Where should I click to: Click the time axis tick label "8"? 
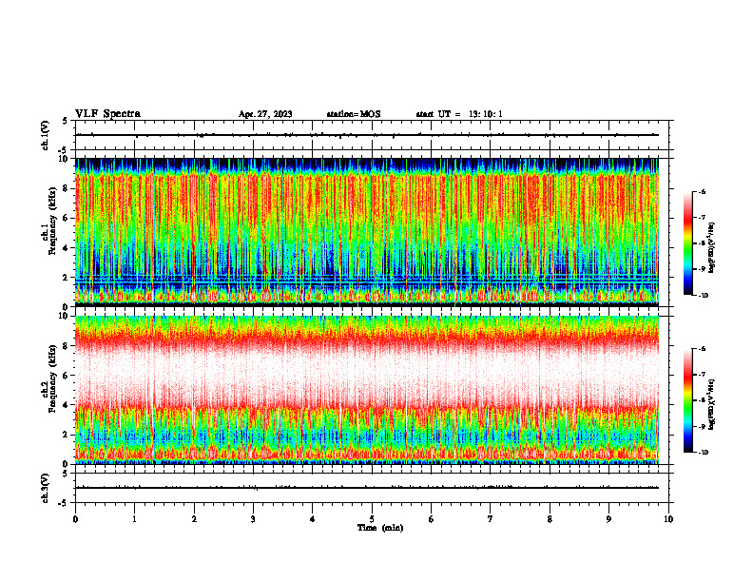(x=550, y=519)
